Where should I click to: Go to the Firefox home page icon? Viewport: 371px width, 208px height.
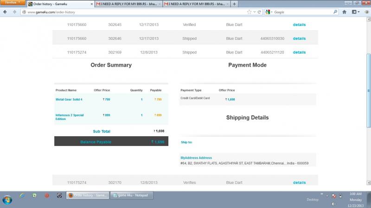tap(344, 12)
